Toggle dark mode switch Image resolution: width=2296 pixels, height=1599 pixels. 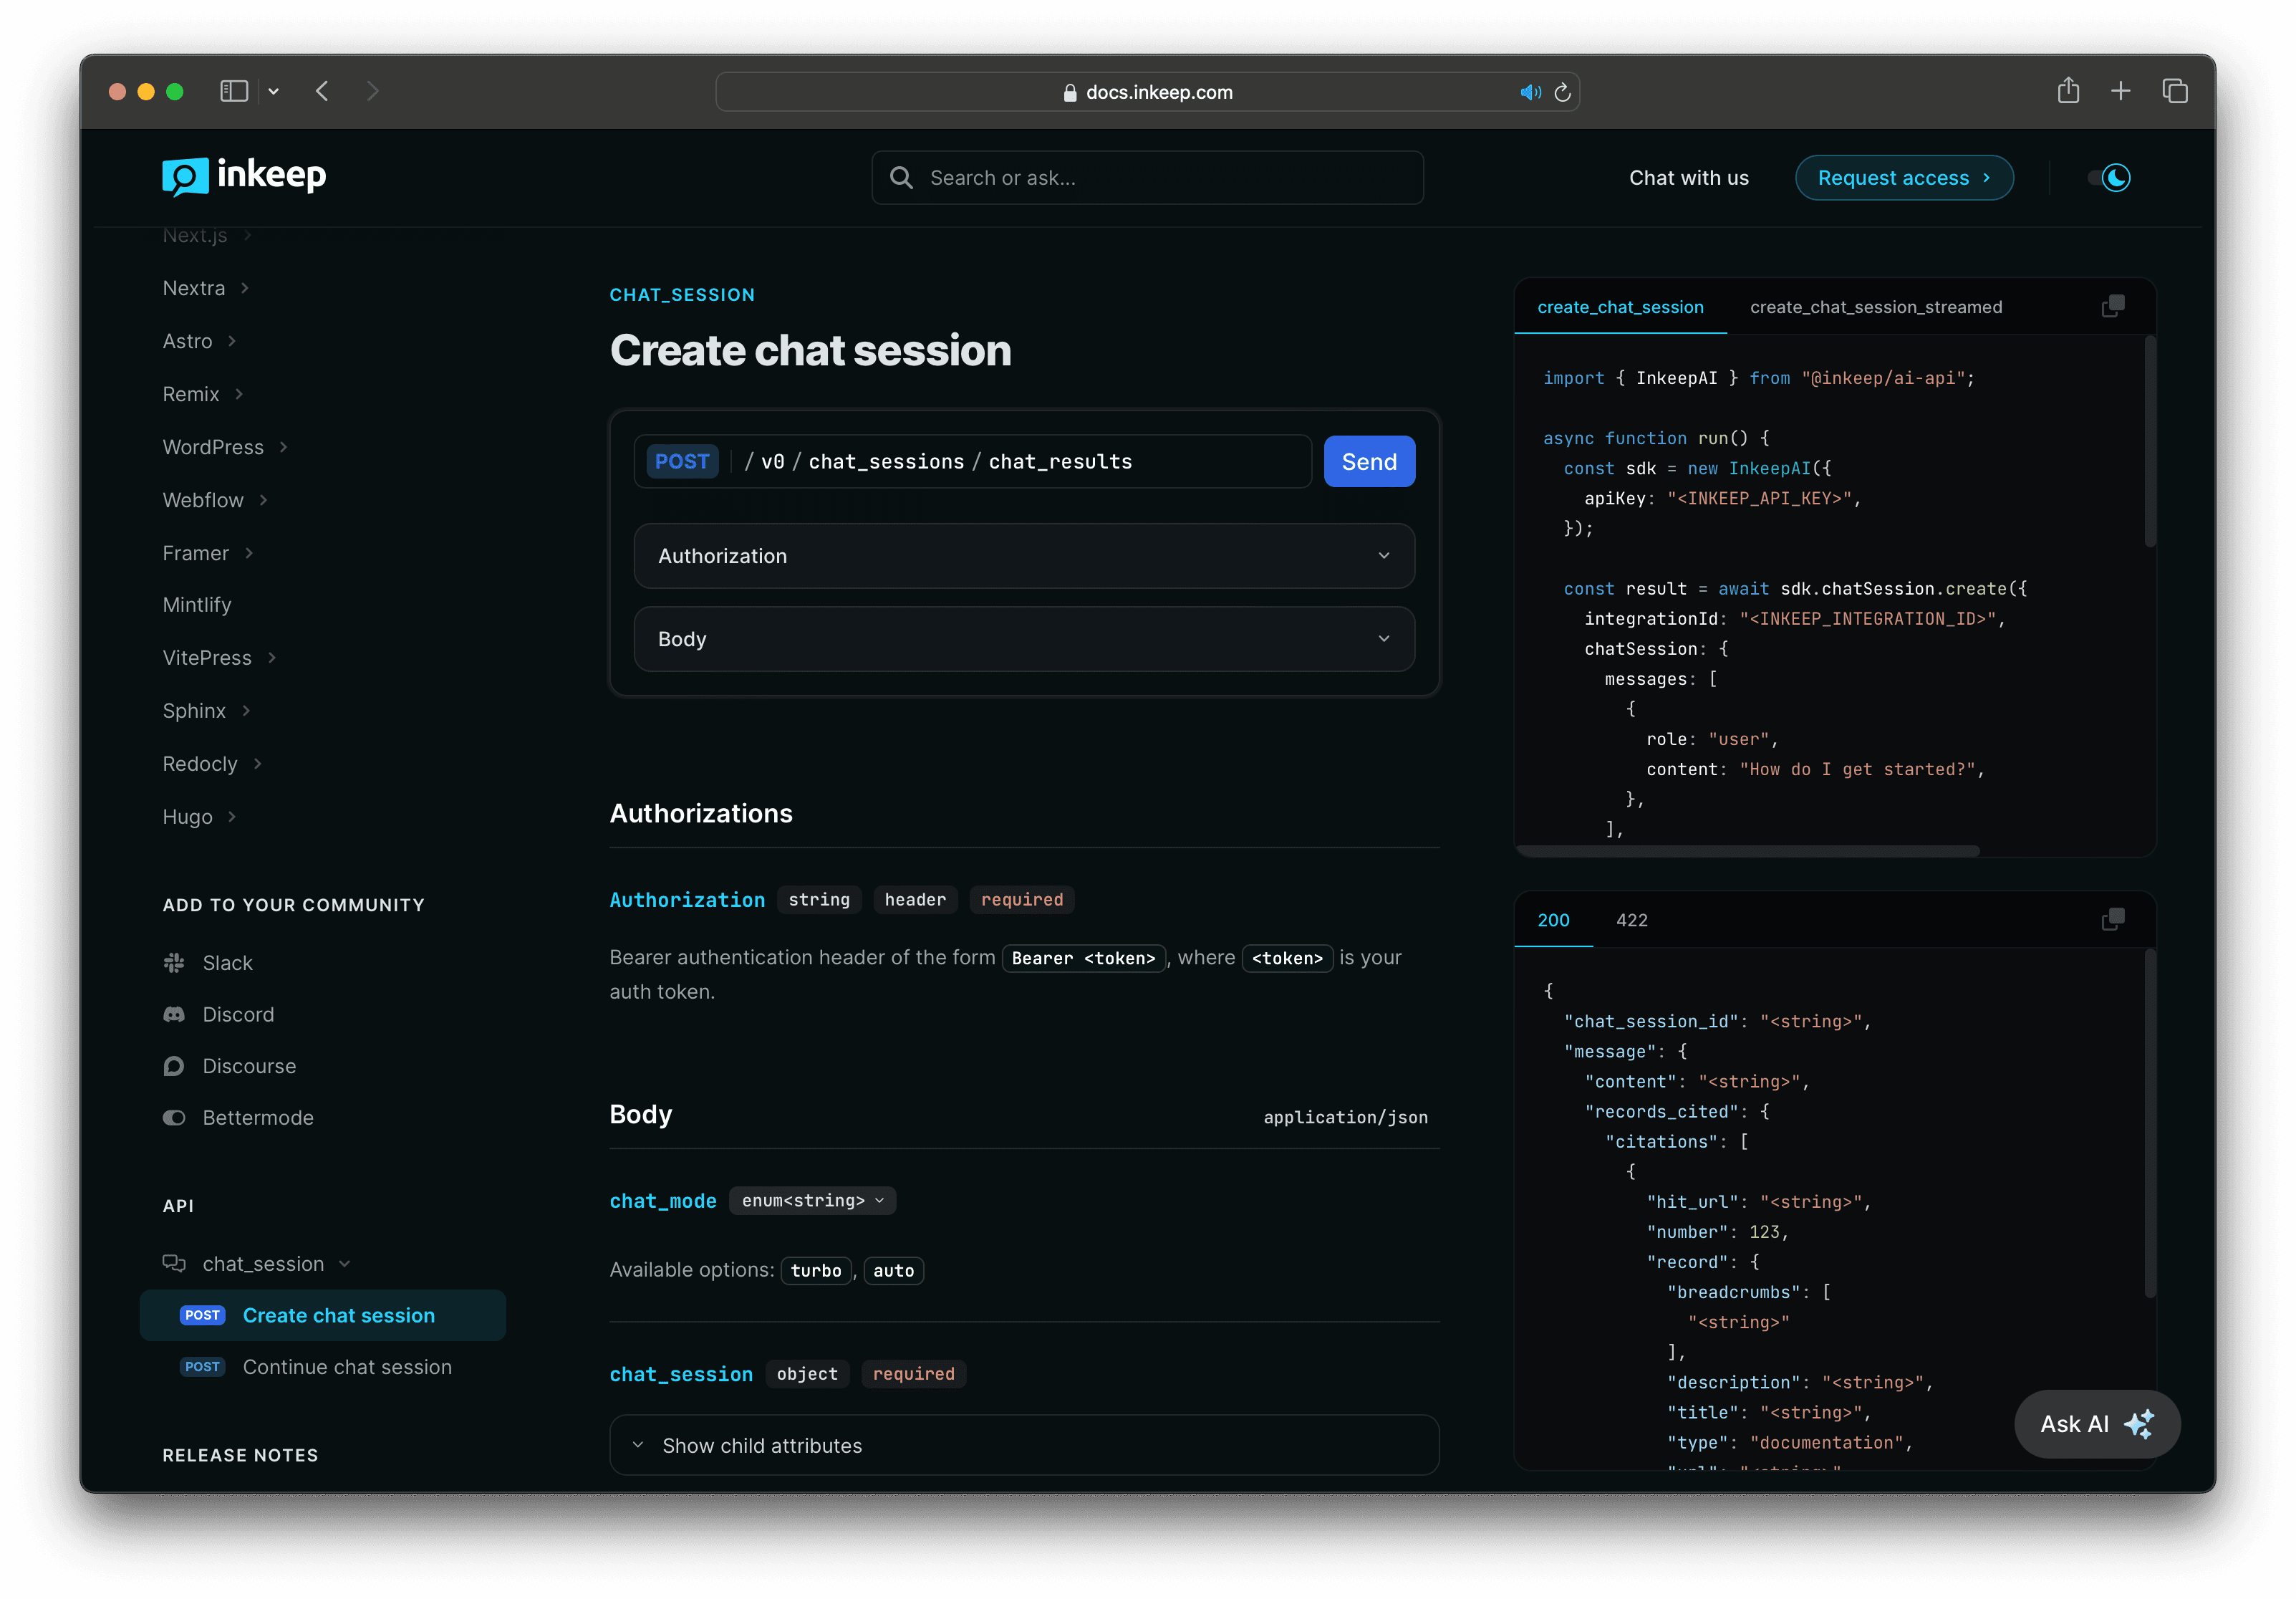tap(2110, 178)
